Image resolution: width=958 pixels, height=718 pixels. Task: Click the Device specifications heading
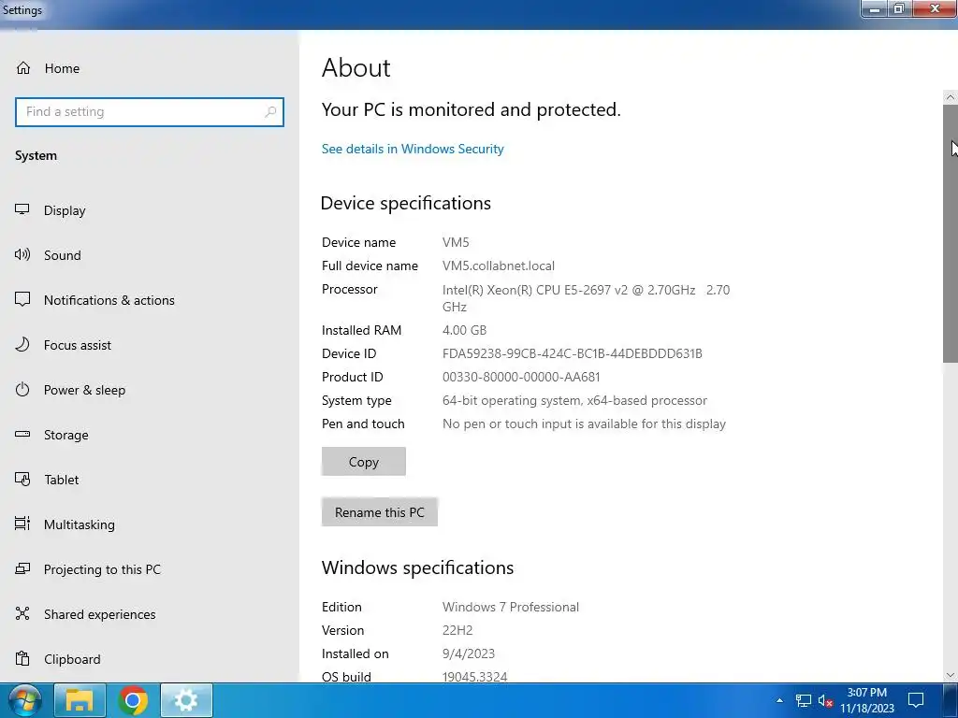[406, 203]
